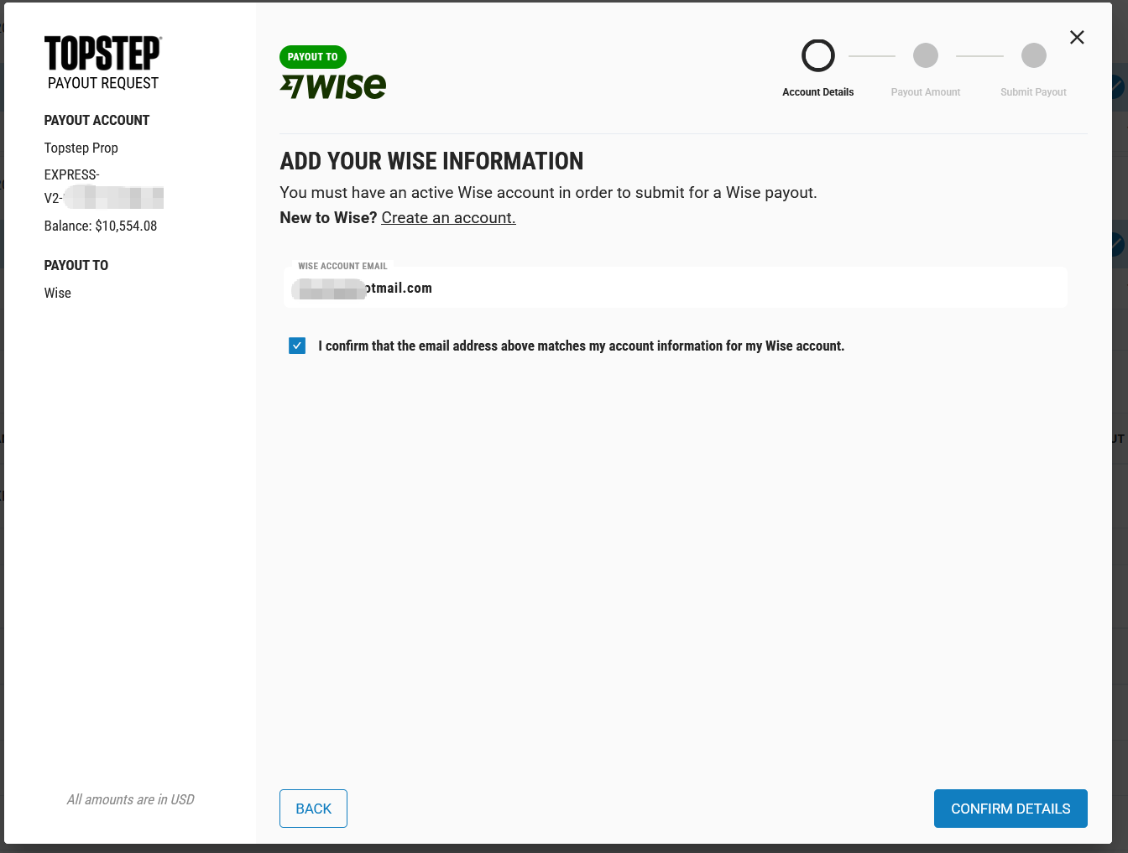Screen dimensions: 1128x853
Task: Select the Balance: $10,554.08 text
Action: (x=101, y=226)
